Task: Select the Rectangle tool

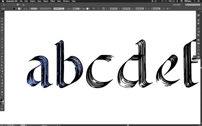Action: click(x=2, y=39)
